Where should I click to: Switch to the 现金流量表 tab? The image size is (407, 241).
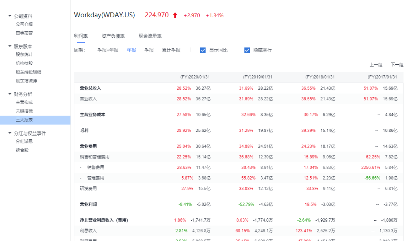point(150,36)
